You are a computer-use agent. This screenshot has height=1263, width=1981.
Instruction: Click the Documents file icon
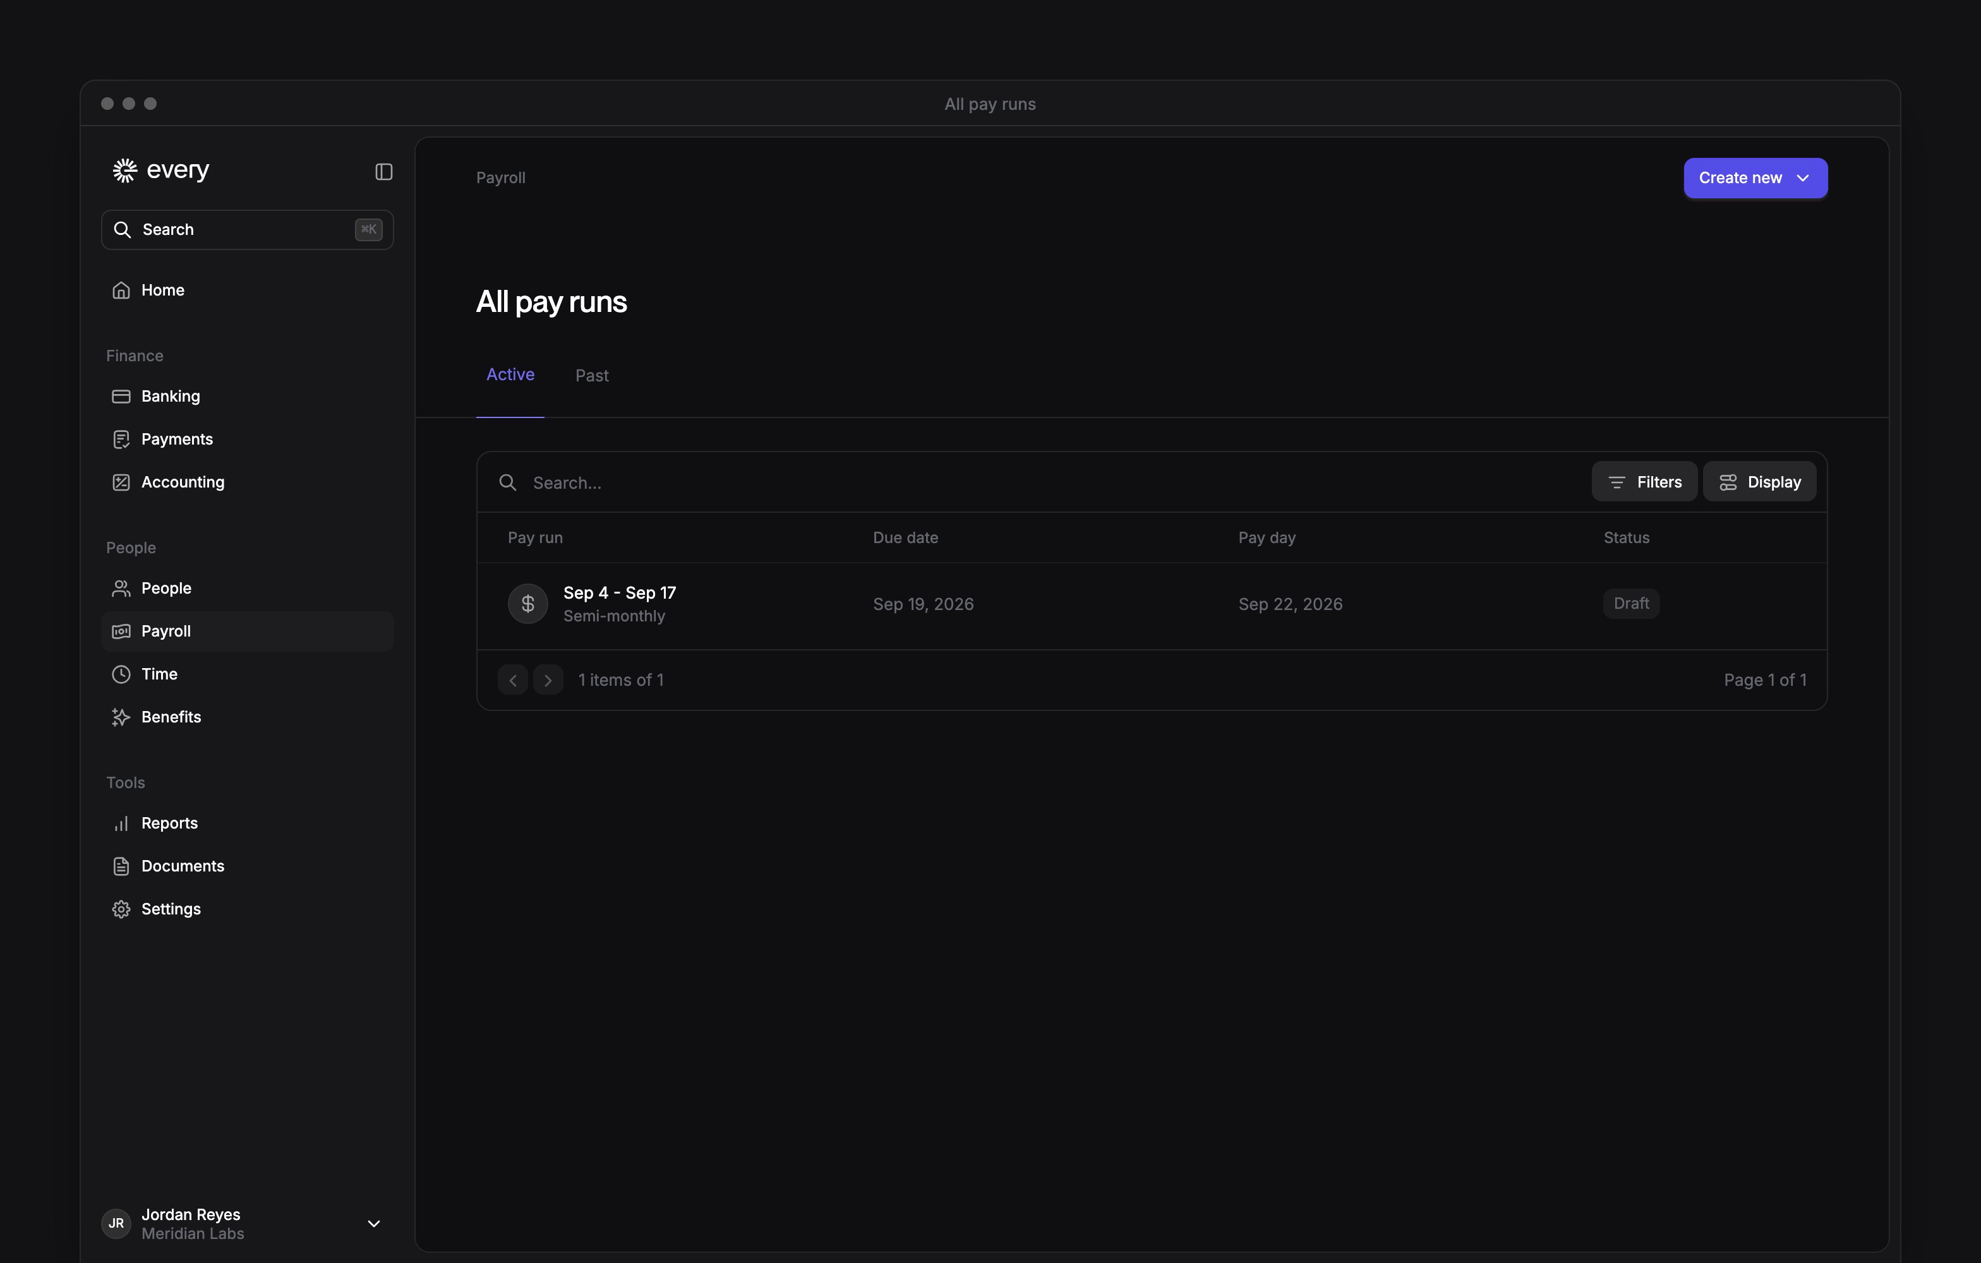click(x=121, y=866)
